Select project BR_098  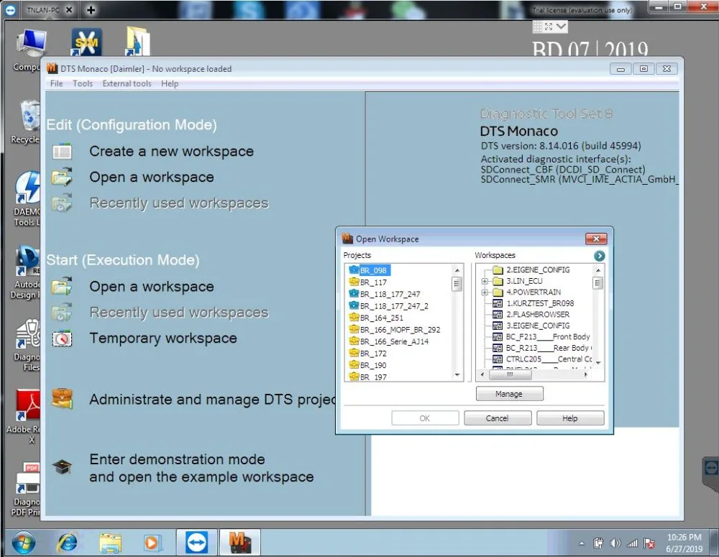click(373, 270)
